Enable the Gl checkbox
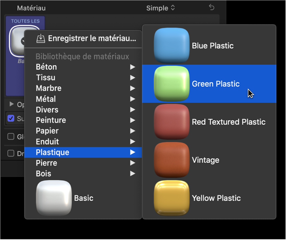The height and width of the screenshot is (240, 286). pos(11,137)
